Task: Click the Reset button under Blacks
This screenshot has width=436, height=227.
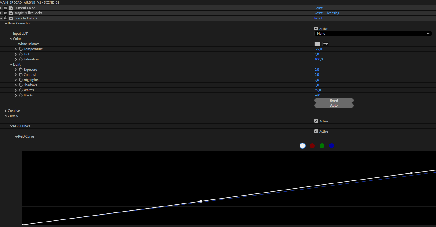Action: 334,100
